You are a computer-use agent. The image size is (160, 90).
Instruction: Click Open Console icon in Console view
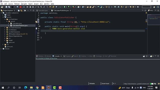coord(151,56)
